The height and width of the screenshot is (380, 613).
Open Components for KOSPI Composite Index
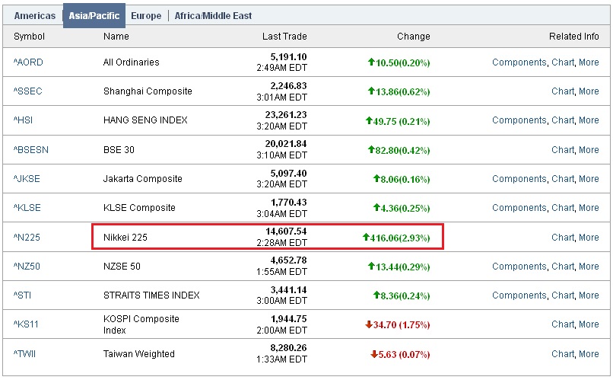point(519,324)
